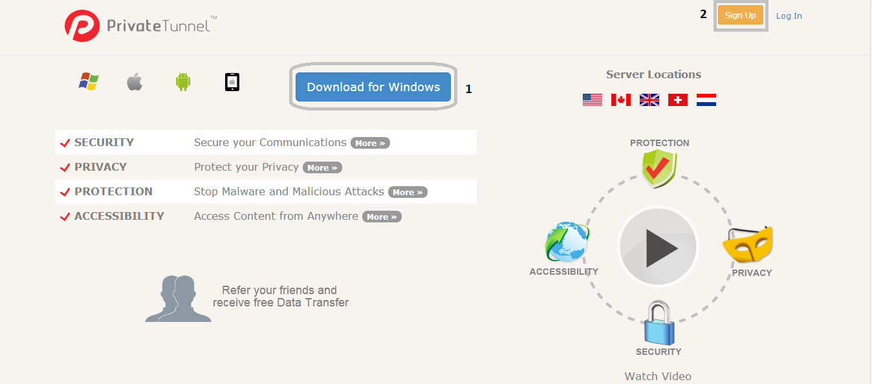Click the PrivateTunnel logo
Image resolution: width=872 pixels, height=384 pixels.
point(140,26)
